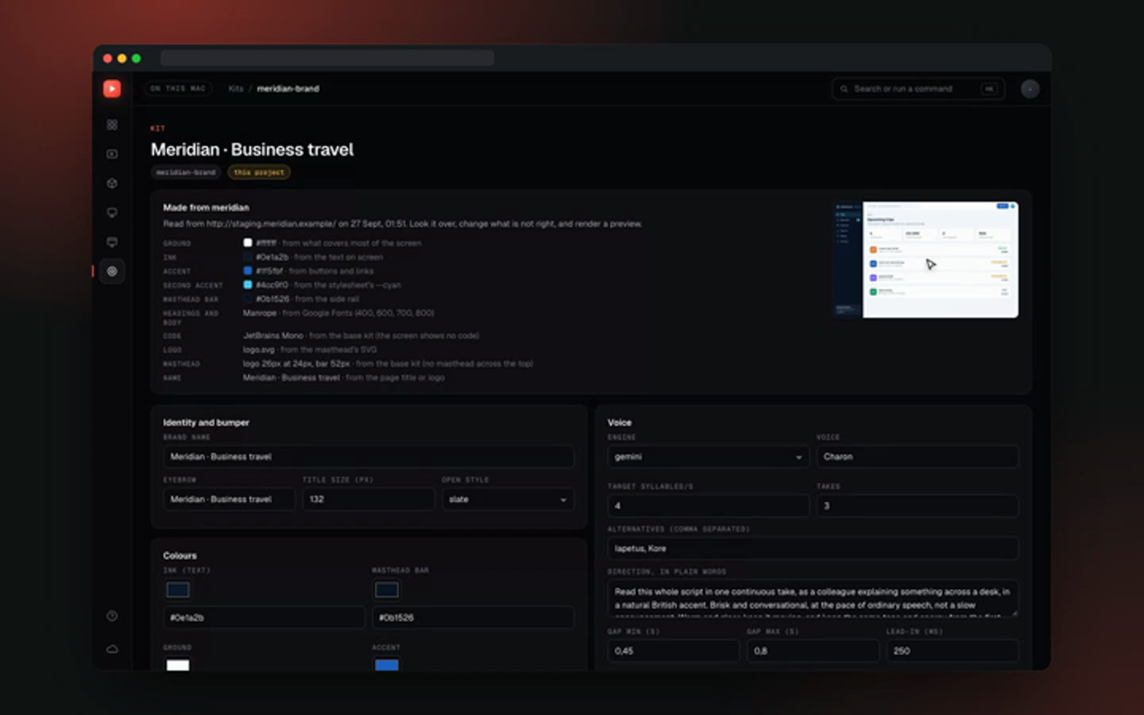Click the active target icon in sidebar

point(112,272)
